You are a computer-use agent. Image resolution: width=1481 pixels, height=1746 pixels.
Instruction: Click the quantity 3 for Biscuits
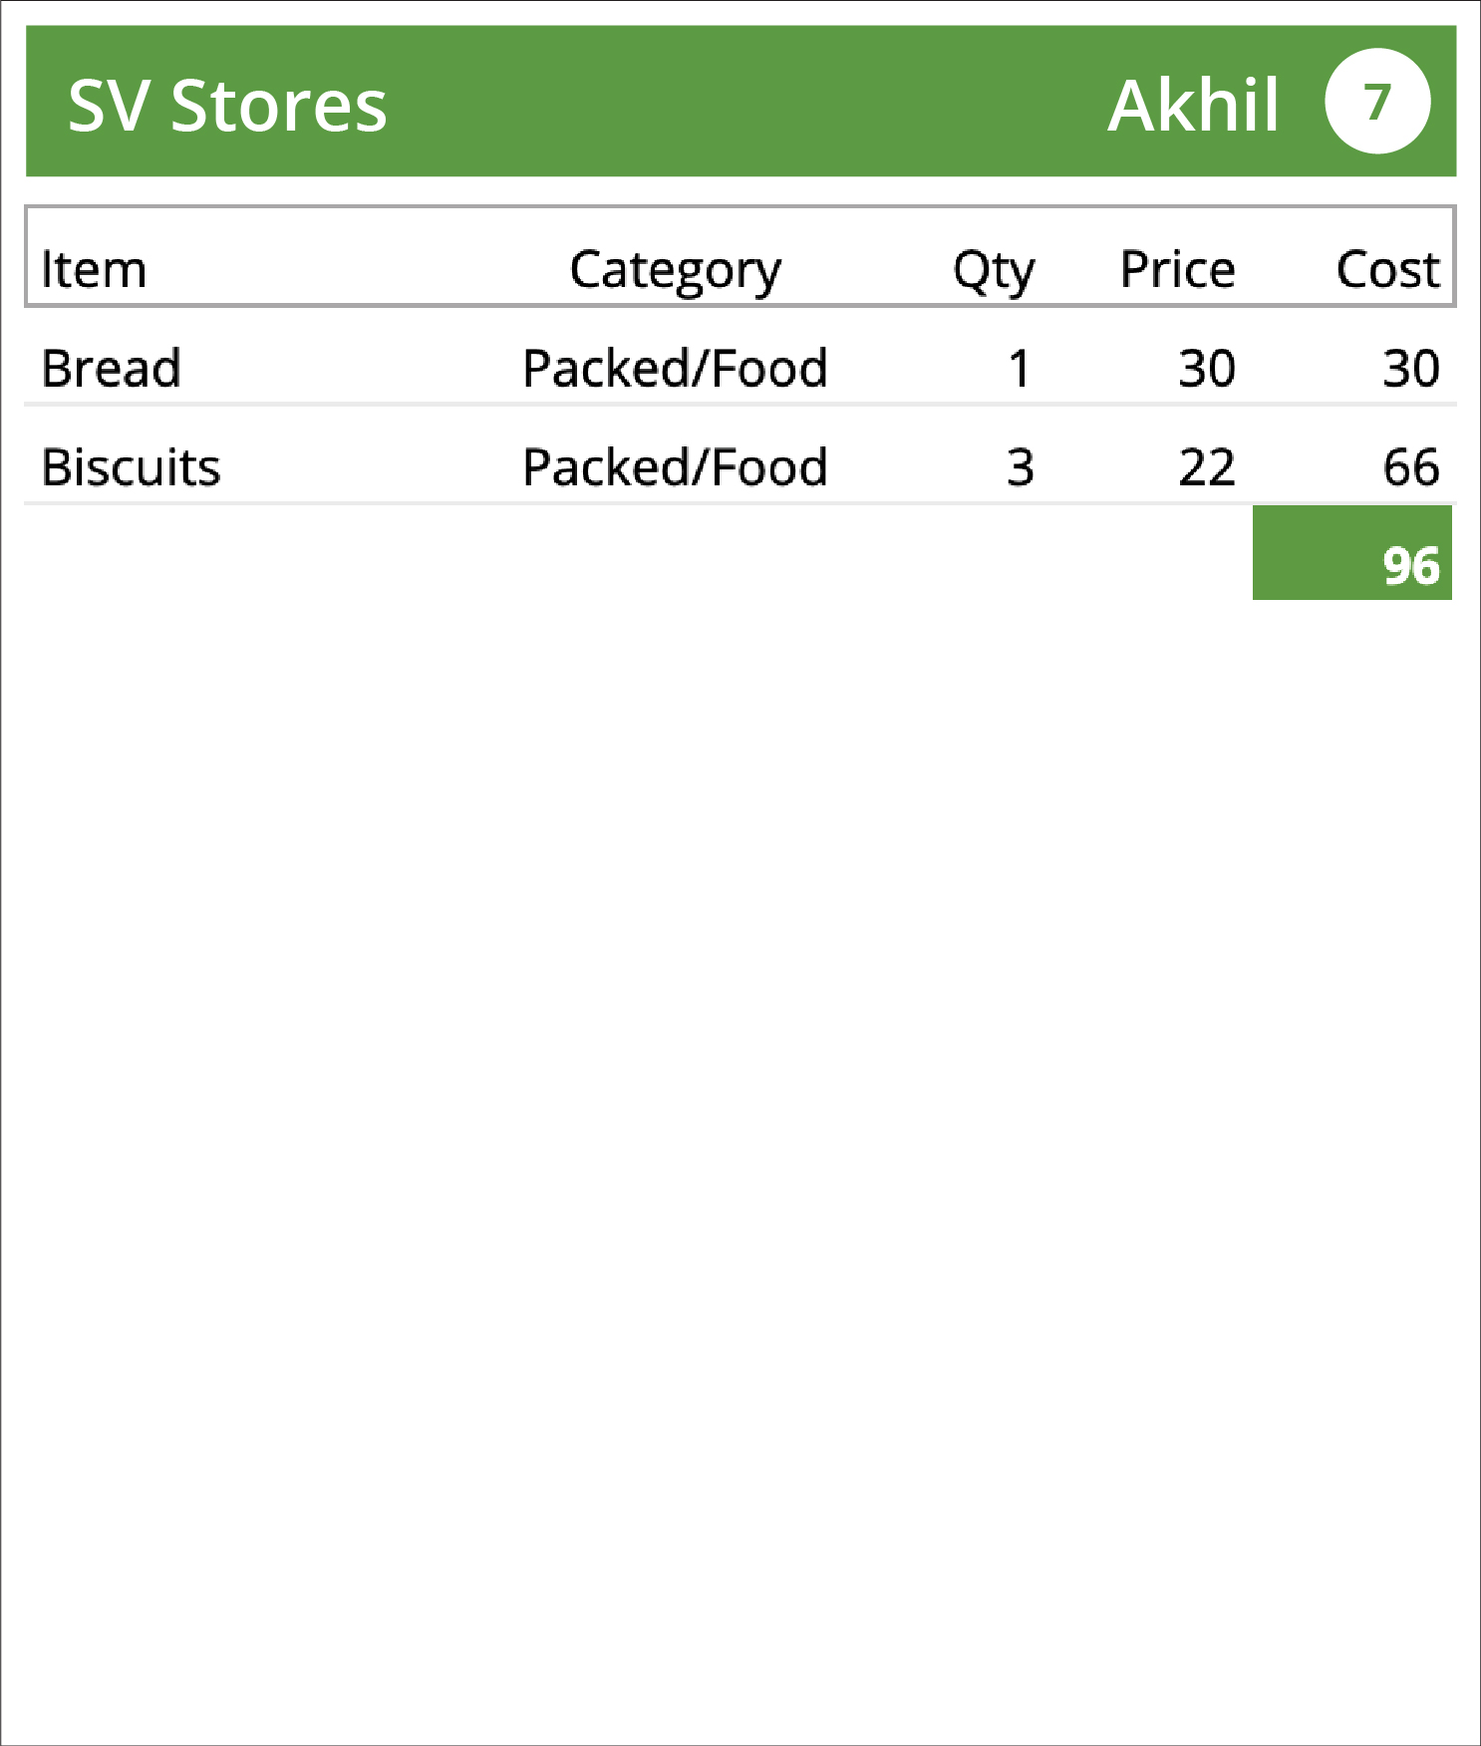[1020, 466]
